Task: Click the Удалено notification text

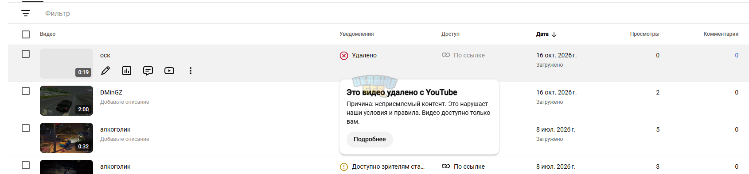Action: pyautogui.click(x=364, y=55)
